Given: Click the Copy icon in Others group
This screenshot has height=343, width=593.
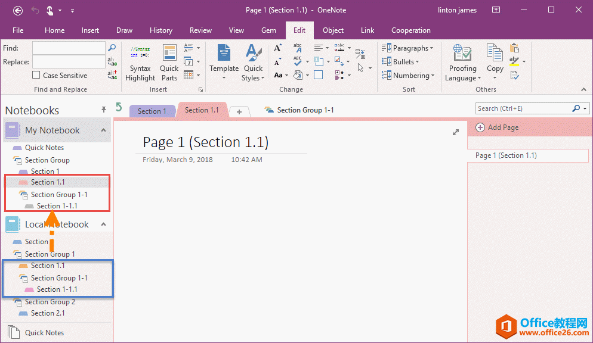Looking at the screenshot, I should (495, 60).
